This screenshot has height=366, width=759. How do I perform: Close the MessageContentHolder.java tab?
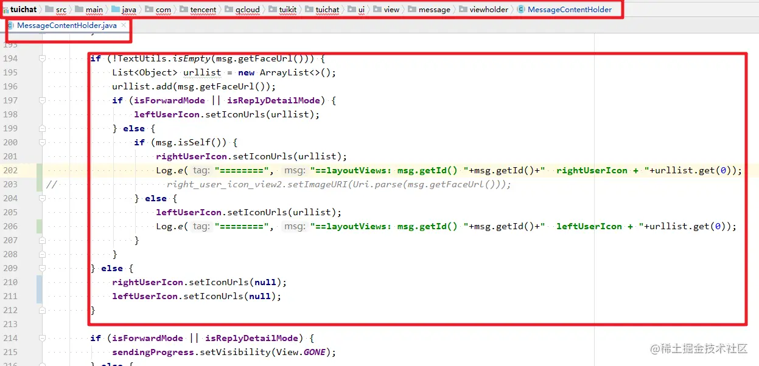[124, 25]
